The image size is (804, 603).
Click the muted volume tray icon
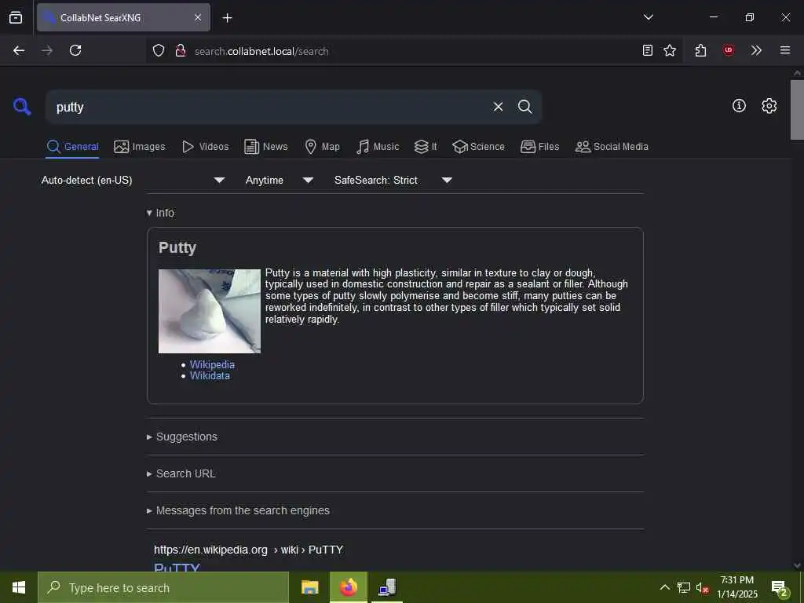click(702, 588)
